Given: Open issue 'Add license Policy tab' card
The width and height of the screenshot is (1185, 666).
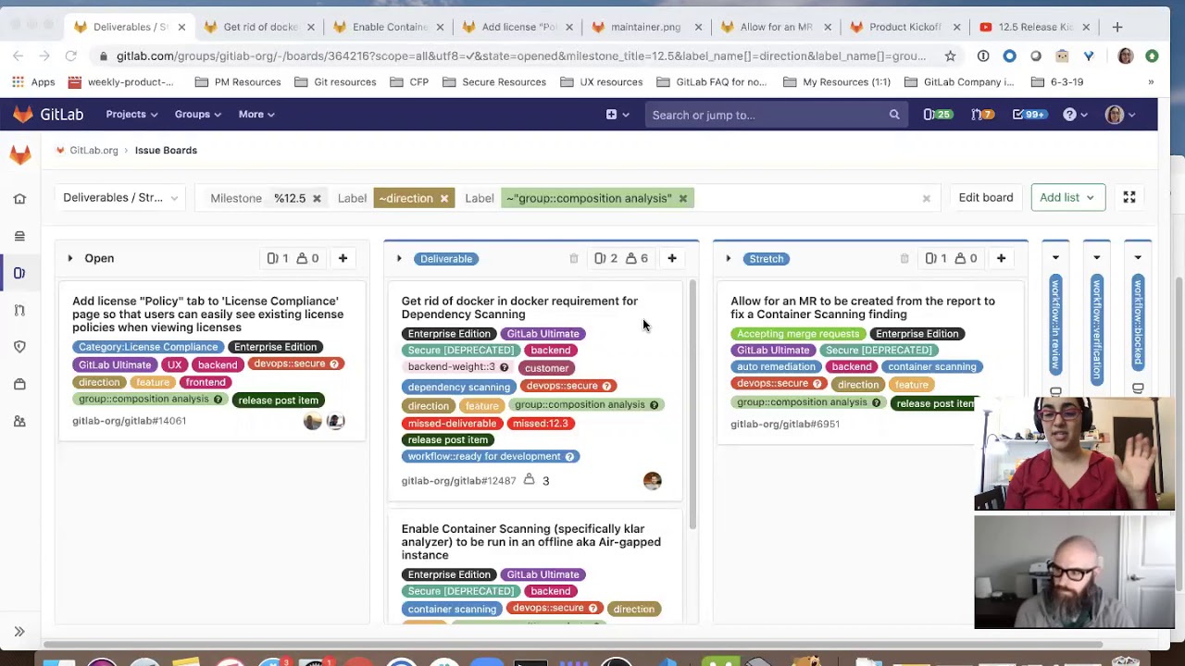Looking at the screenshot, I should pyautogui.click(x=207, y=314).
